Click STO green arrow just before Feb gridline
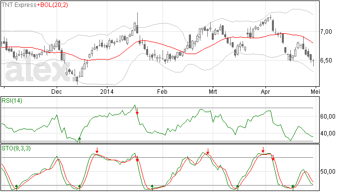 [153, 188]
